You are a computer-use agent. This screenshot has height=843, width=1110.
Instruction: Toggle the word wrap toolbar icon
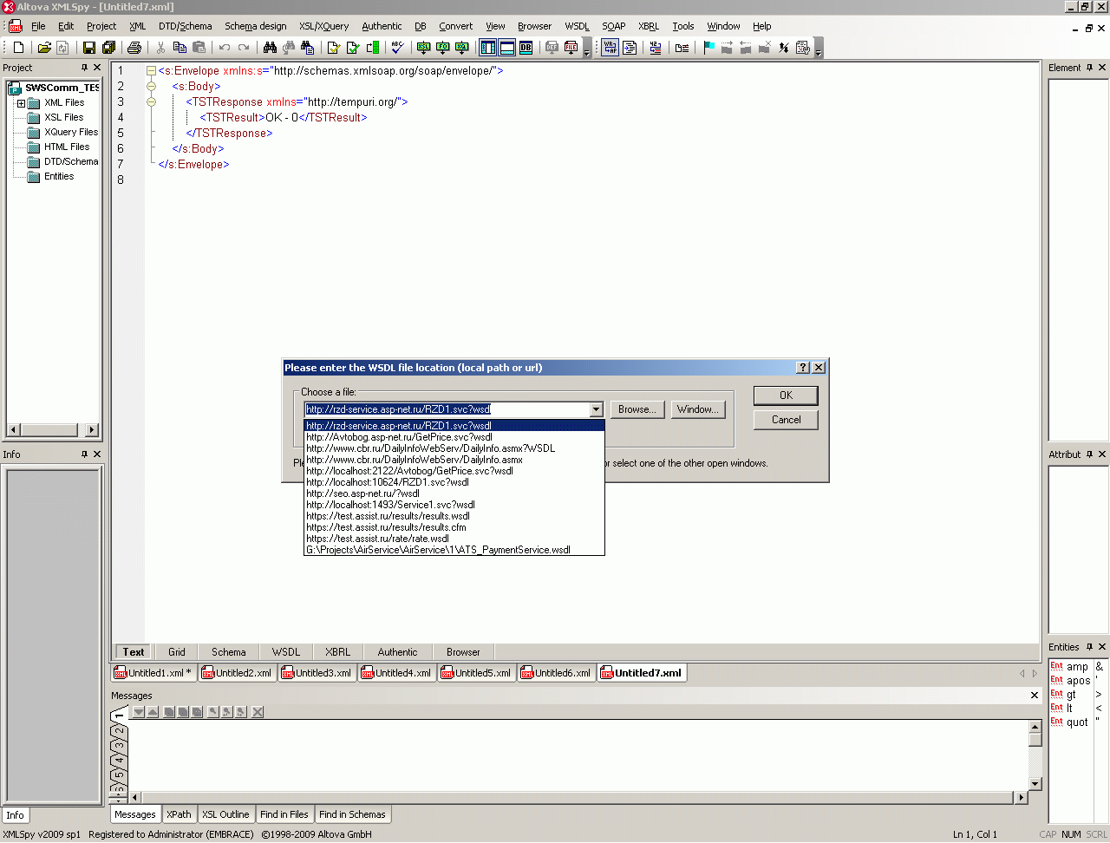pyautogui.click(x=610, y=48)
